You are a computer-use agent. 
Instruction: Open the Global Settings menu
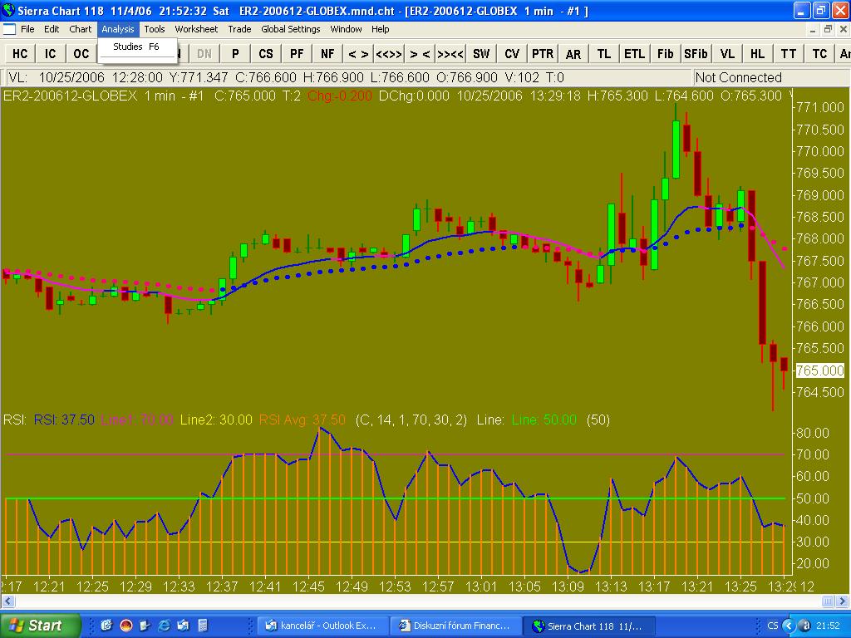click(290, 29)
